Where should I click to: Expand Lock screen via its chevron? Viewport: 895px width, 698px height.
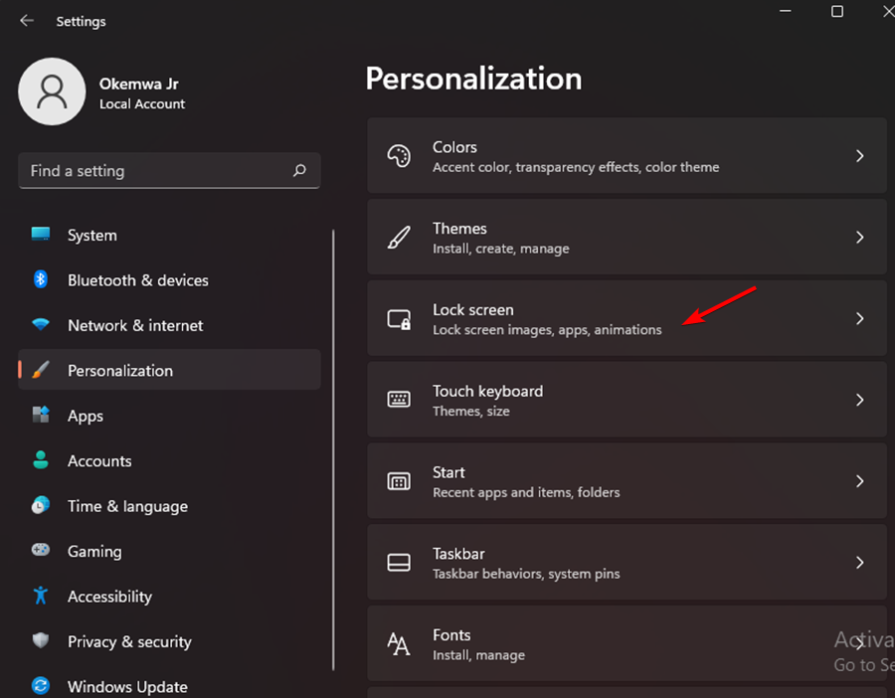[860, 318]
